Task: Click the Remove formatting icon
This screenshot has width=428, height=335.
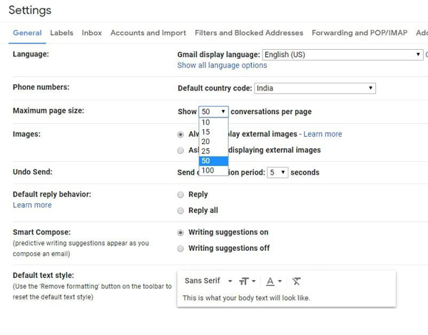Action: [x=297, y=282]
